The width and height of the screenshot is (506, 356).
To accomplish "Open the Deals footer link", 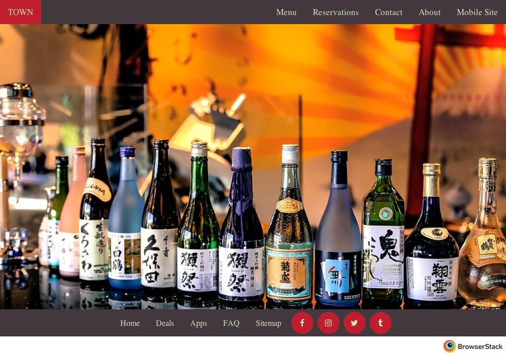I will point(165,323).
